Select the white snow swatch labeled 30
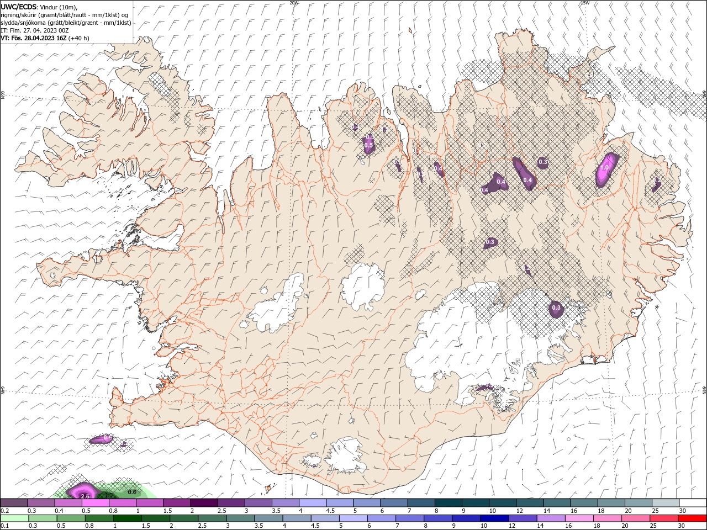Screen dimensions: 707x530 [692, 503]
